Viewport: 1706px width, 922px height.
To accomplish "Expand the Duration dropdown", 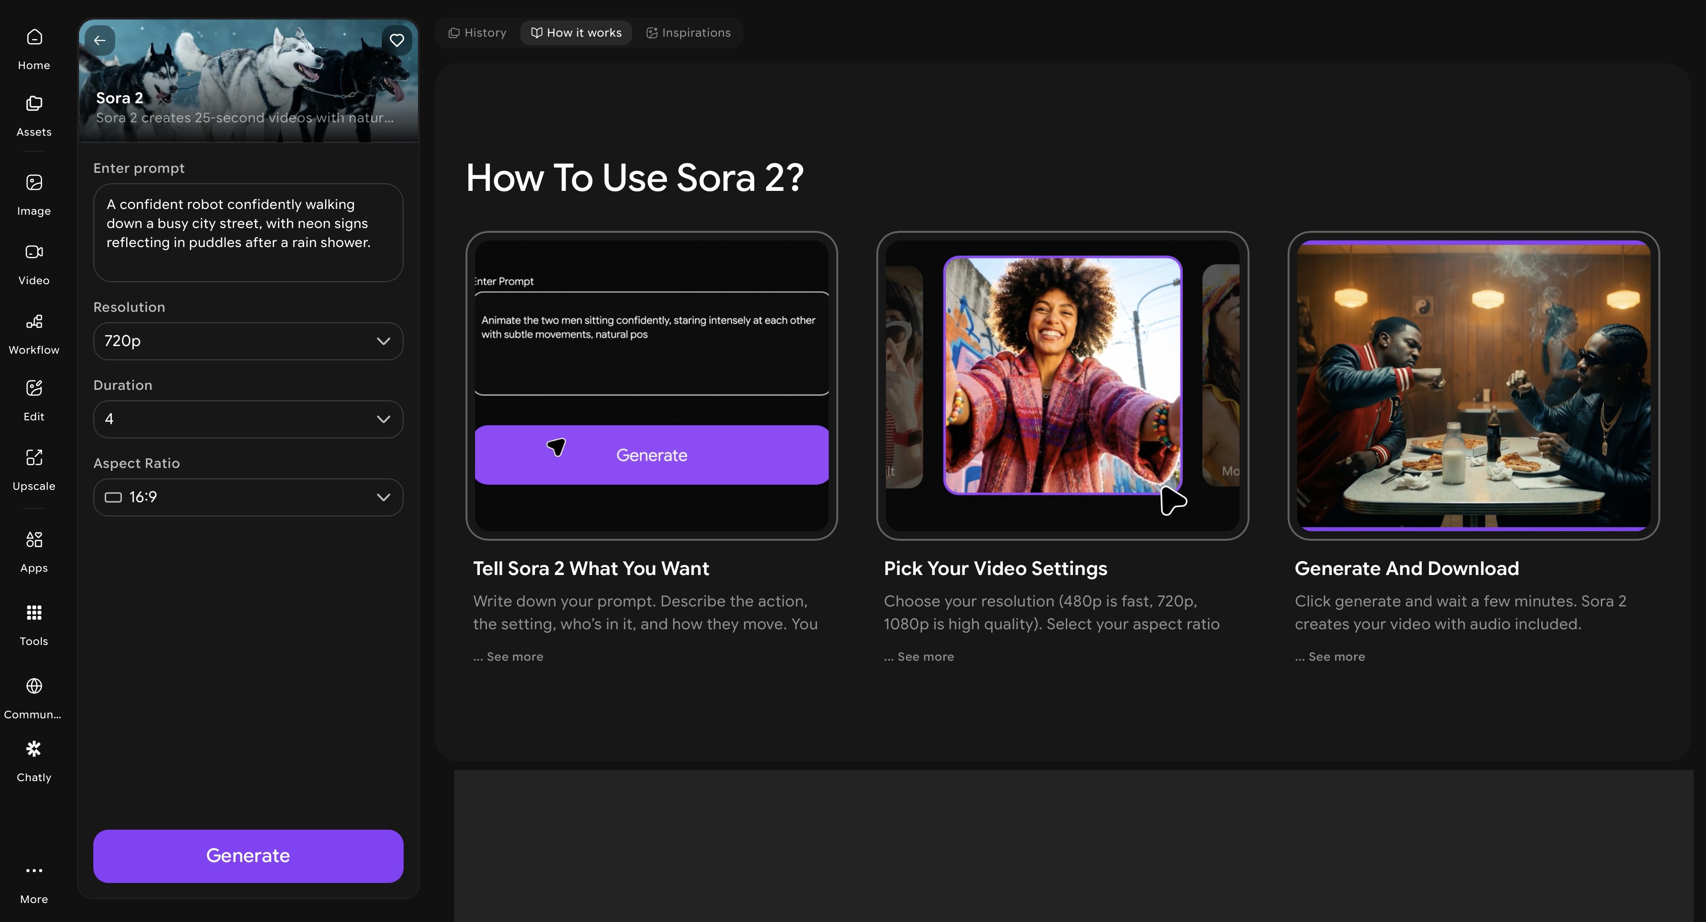I will tap(248, 419).
